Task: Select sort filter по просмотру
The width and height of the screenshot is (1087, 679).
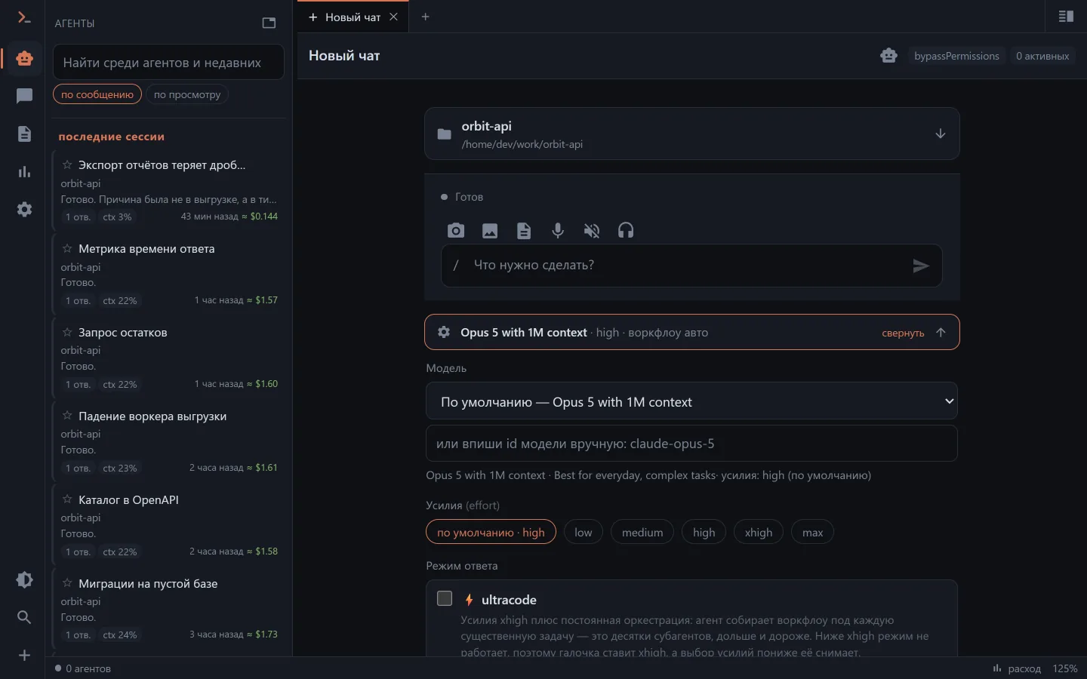Action: tap(187, 94)
